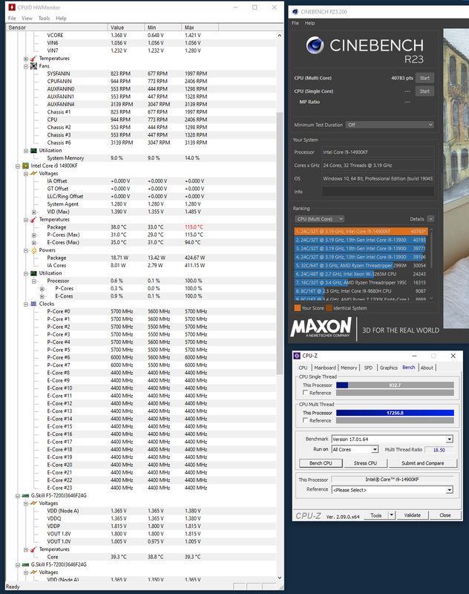Start the CPU Single Core test
Viewport: 469px width, 594px height.
coord(424,91)
